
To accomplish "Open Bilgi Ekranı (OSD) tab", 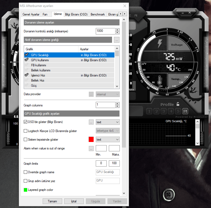I will click(76, 14).
